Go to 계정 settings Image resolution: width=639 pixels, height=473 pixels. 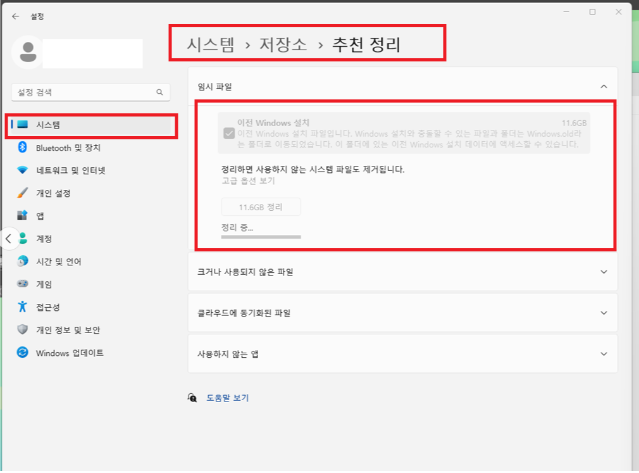[x=91, y=239]
